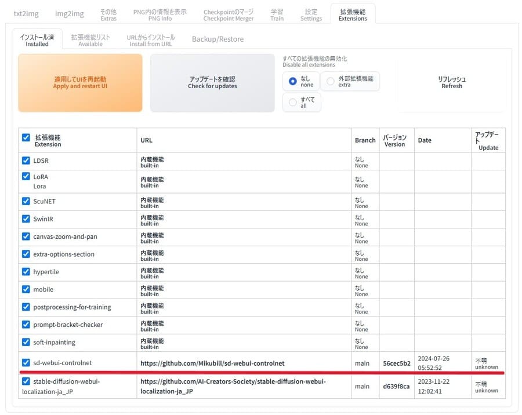Disable the hypertile extension checkbox
Viewport: 522px width, 415px height.
26,272
